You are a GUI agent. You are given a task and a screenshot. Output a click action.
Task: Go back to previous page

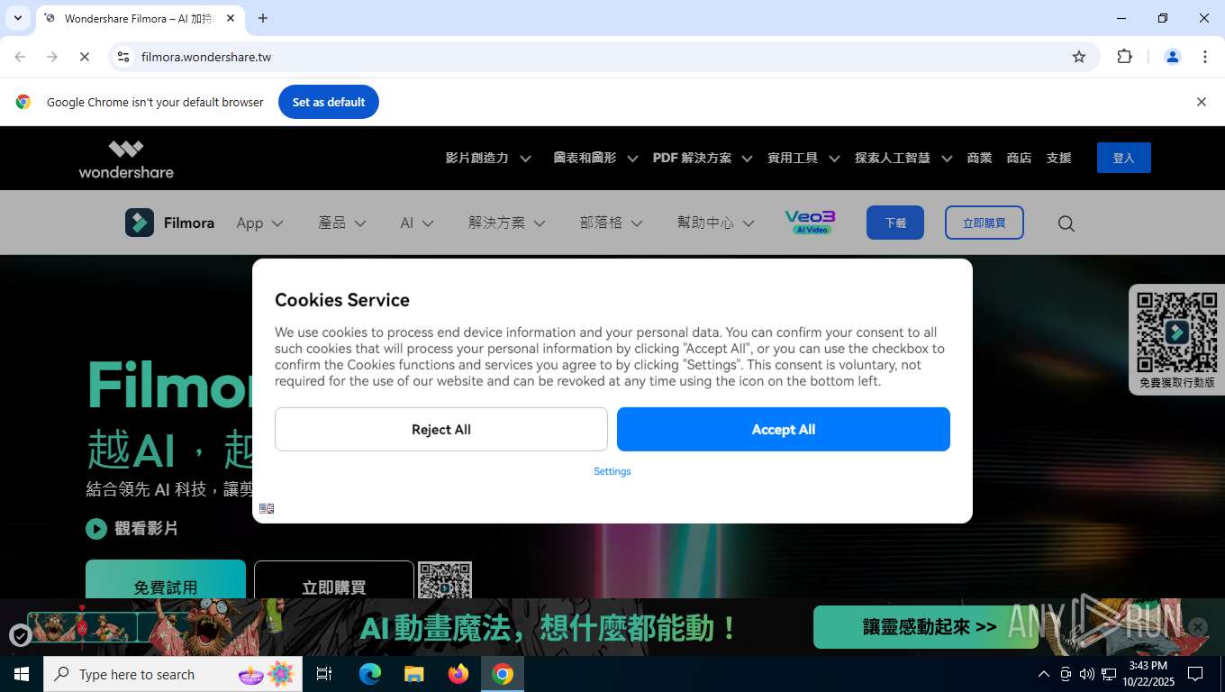tap(20, 57)
